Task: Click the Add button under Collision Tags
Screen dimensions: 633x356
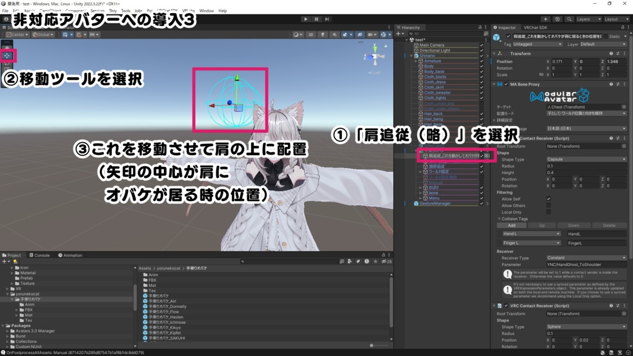Action: pos(512,225)
